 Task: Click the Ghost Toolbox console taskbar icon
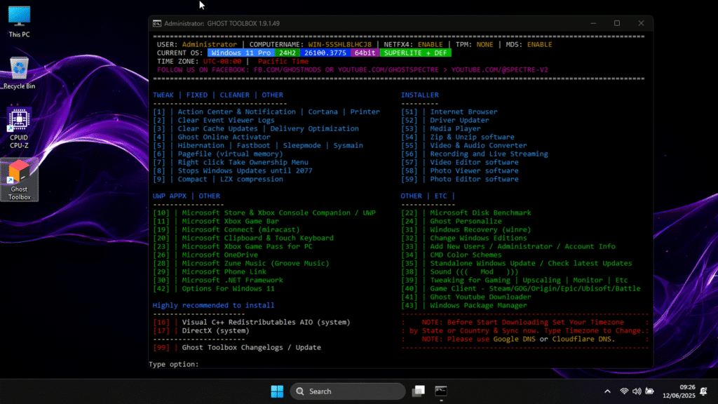coord(441,391)
